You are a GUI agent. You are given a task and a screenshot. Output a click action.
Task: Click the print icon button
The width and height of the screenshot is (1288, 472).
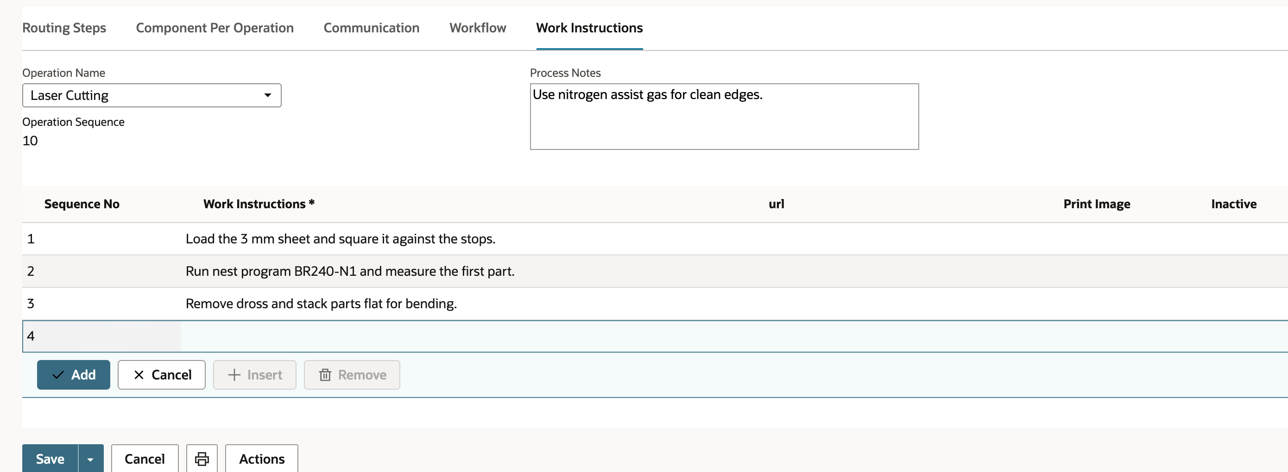pos(202,459)
